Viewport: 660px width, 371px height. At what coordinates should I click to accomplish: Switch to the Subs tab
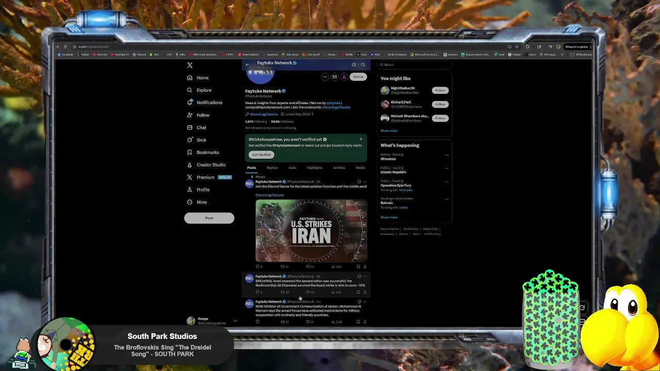[x=292, y=168]
